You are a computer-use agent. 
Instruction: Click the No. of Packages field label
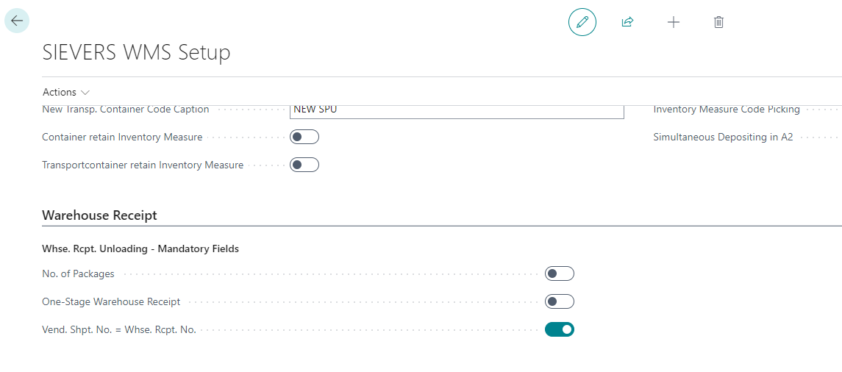coord(79,273)
